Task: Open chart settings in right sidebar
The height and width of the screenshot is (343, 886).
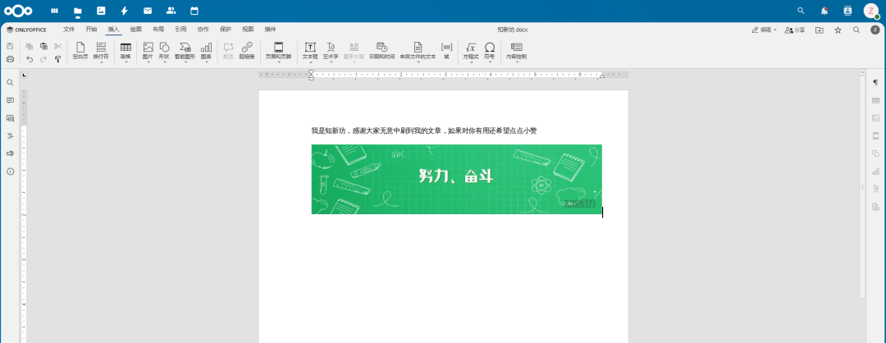Action: (876, 171)
